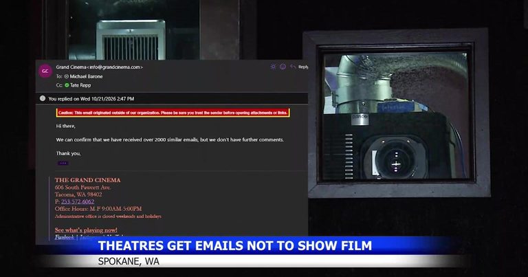Expand the purple ellipsis quoted-content button
The image size is (528, 277).
pyautogui.click(x=63, y=163)
